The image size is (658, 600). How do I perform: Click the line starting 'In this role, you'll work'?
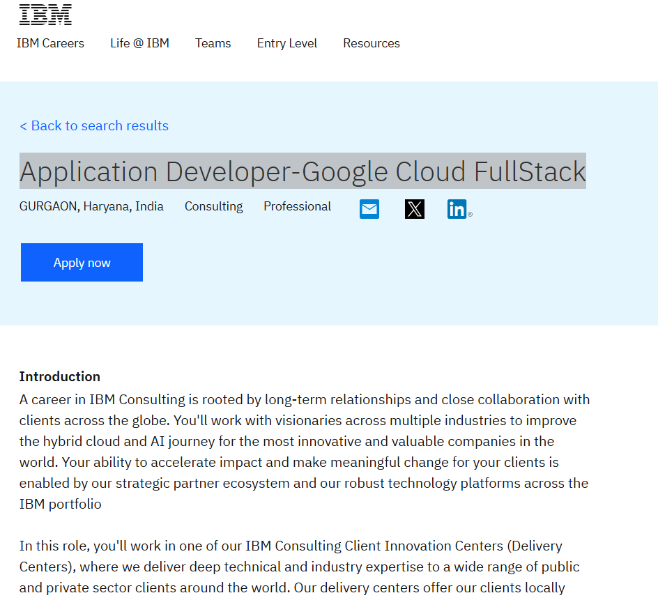click(x=291, y=546)
